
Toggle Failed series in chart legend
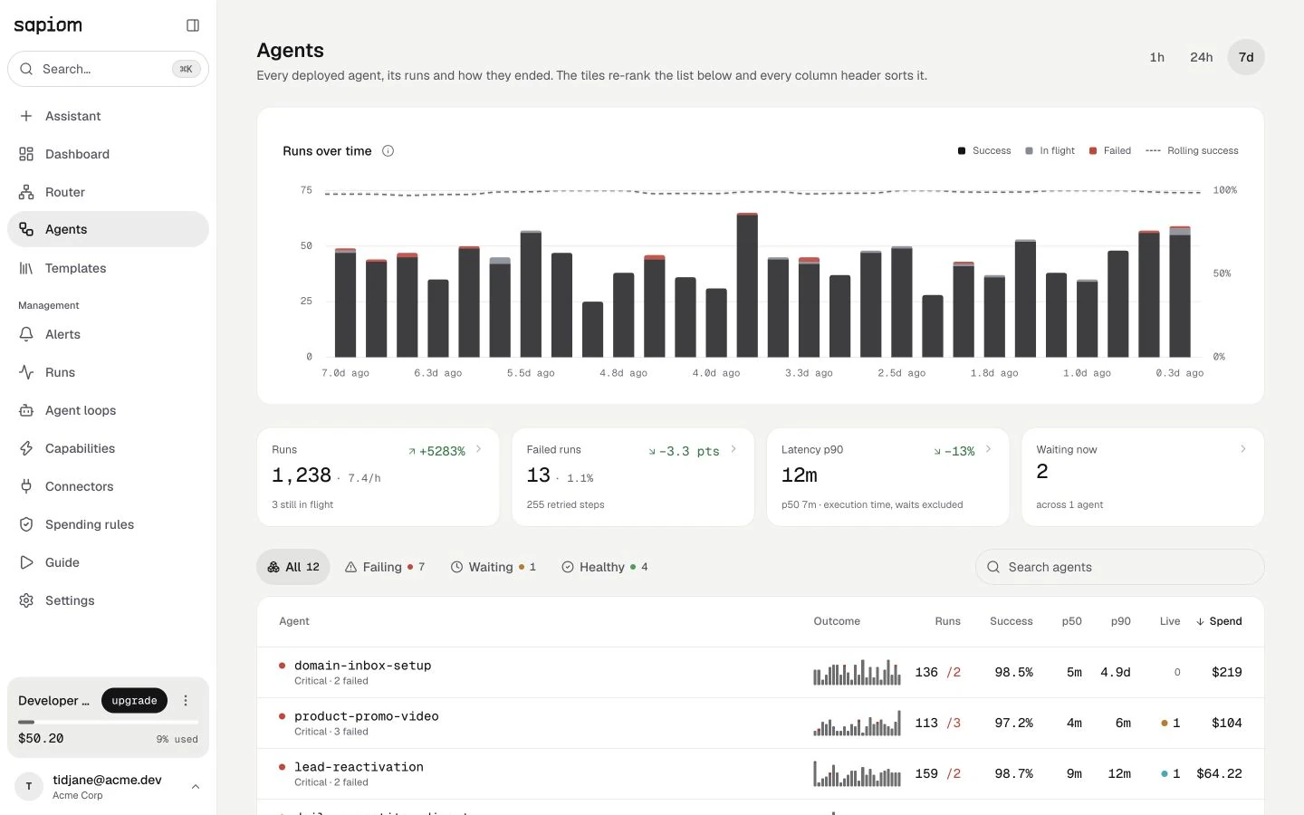1110,150
